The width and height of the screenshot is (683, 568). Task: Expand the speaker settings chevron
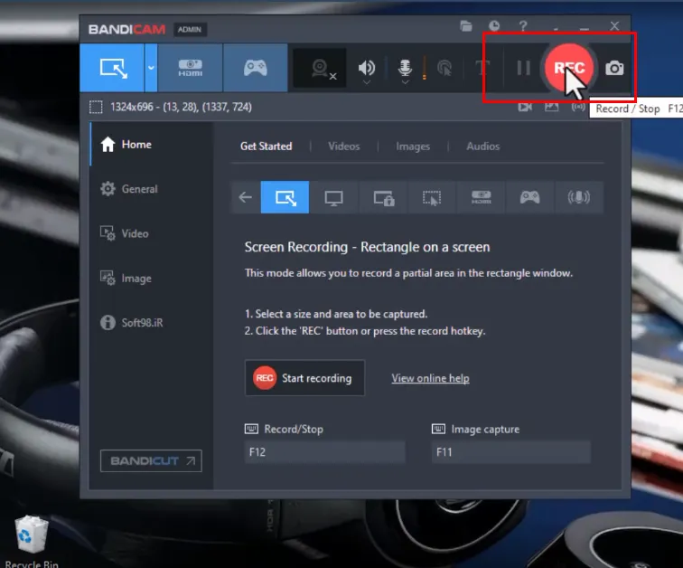click(x=367, y=82)
